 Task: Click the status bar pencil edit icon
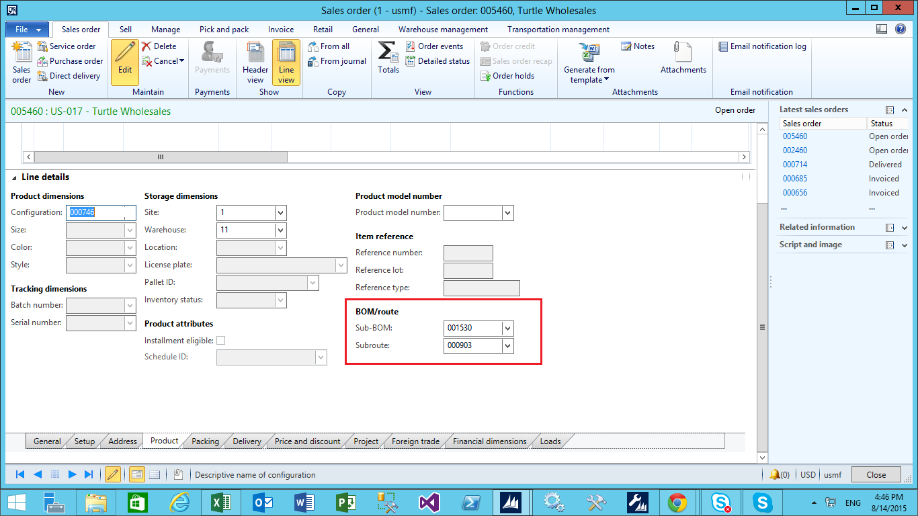113,474
